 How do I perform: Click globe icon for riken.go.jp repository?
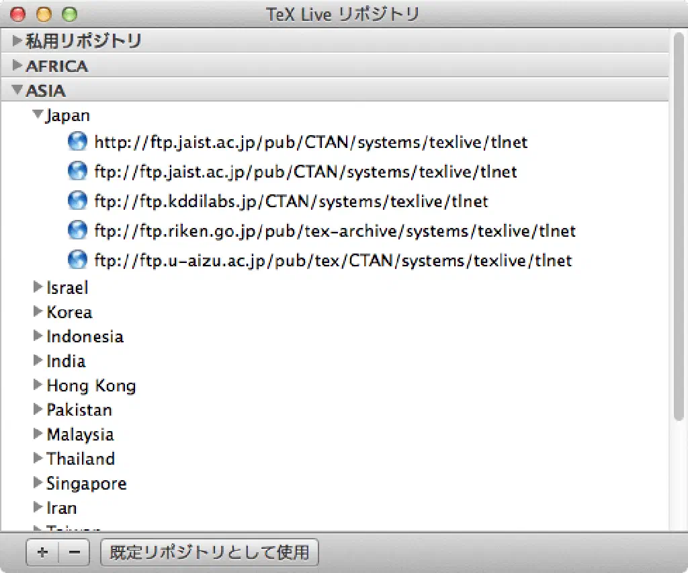coord(78,230)
